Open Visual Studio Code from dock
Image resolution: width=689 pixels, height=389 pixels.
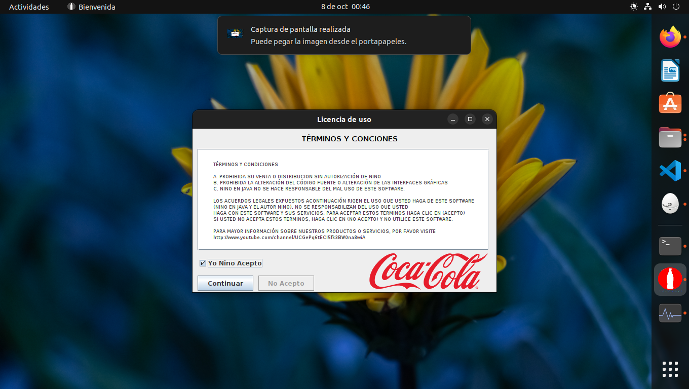(x=670, y=170)
